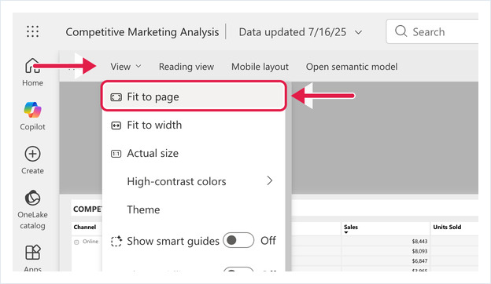The image size is (491, 284).
Task: Click the search magnifier icon
Action: tap(401, 31)
